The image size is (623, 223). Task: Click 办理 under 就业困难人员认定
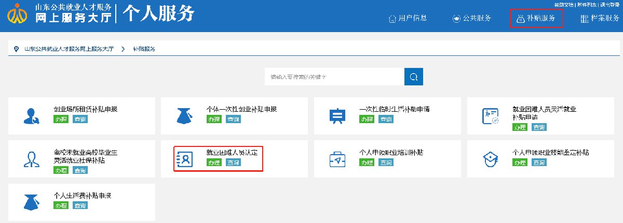(x=214, y=163)
